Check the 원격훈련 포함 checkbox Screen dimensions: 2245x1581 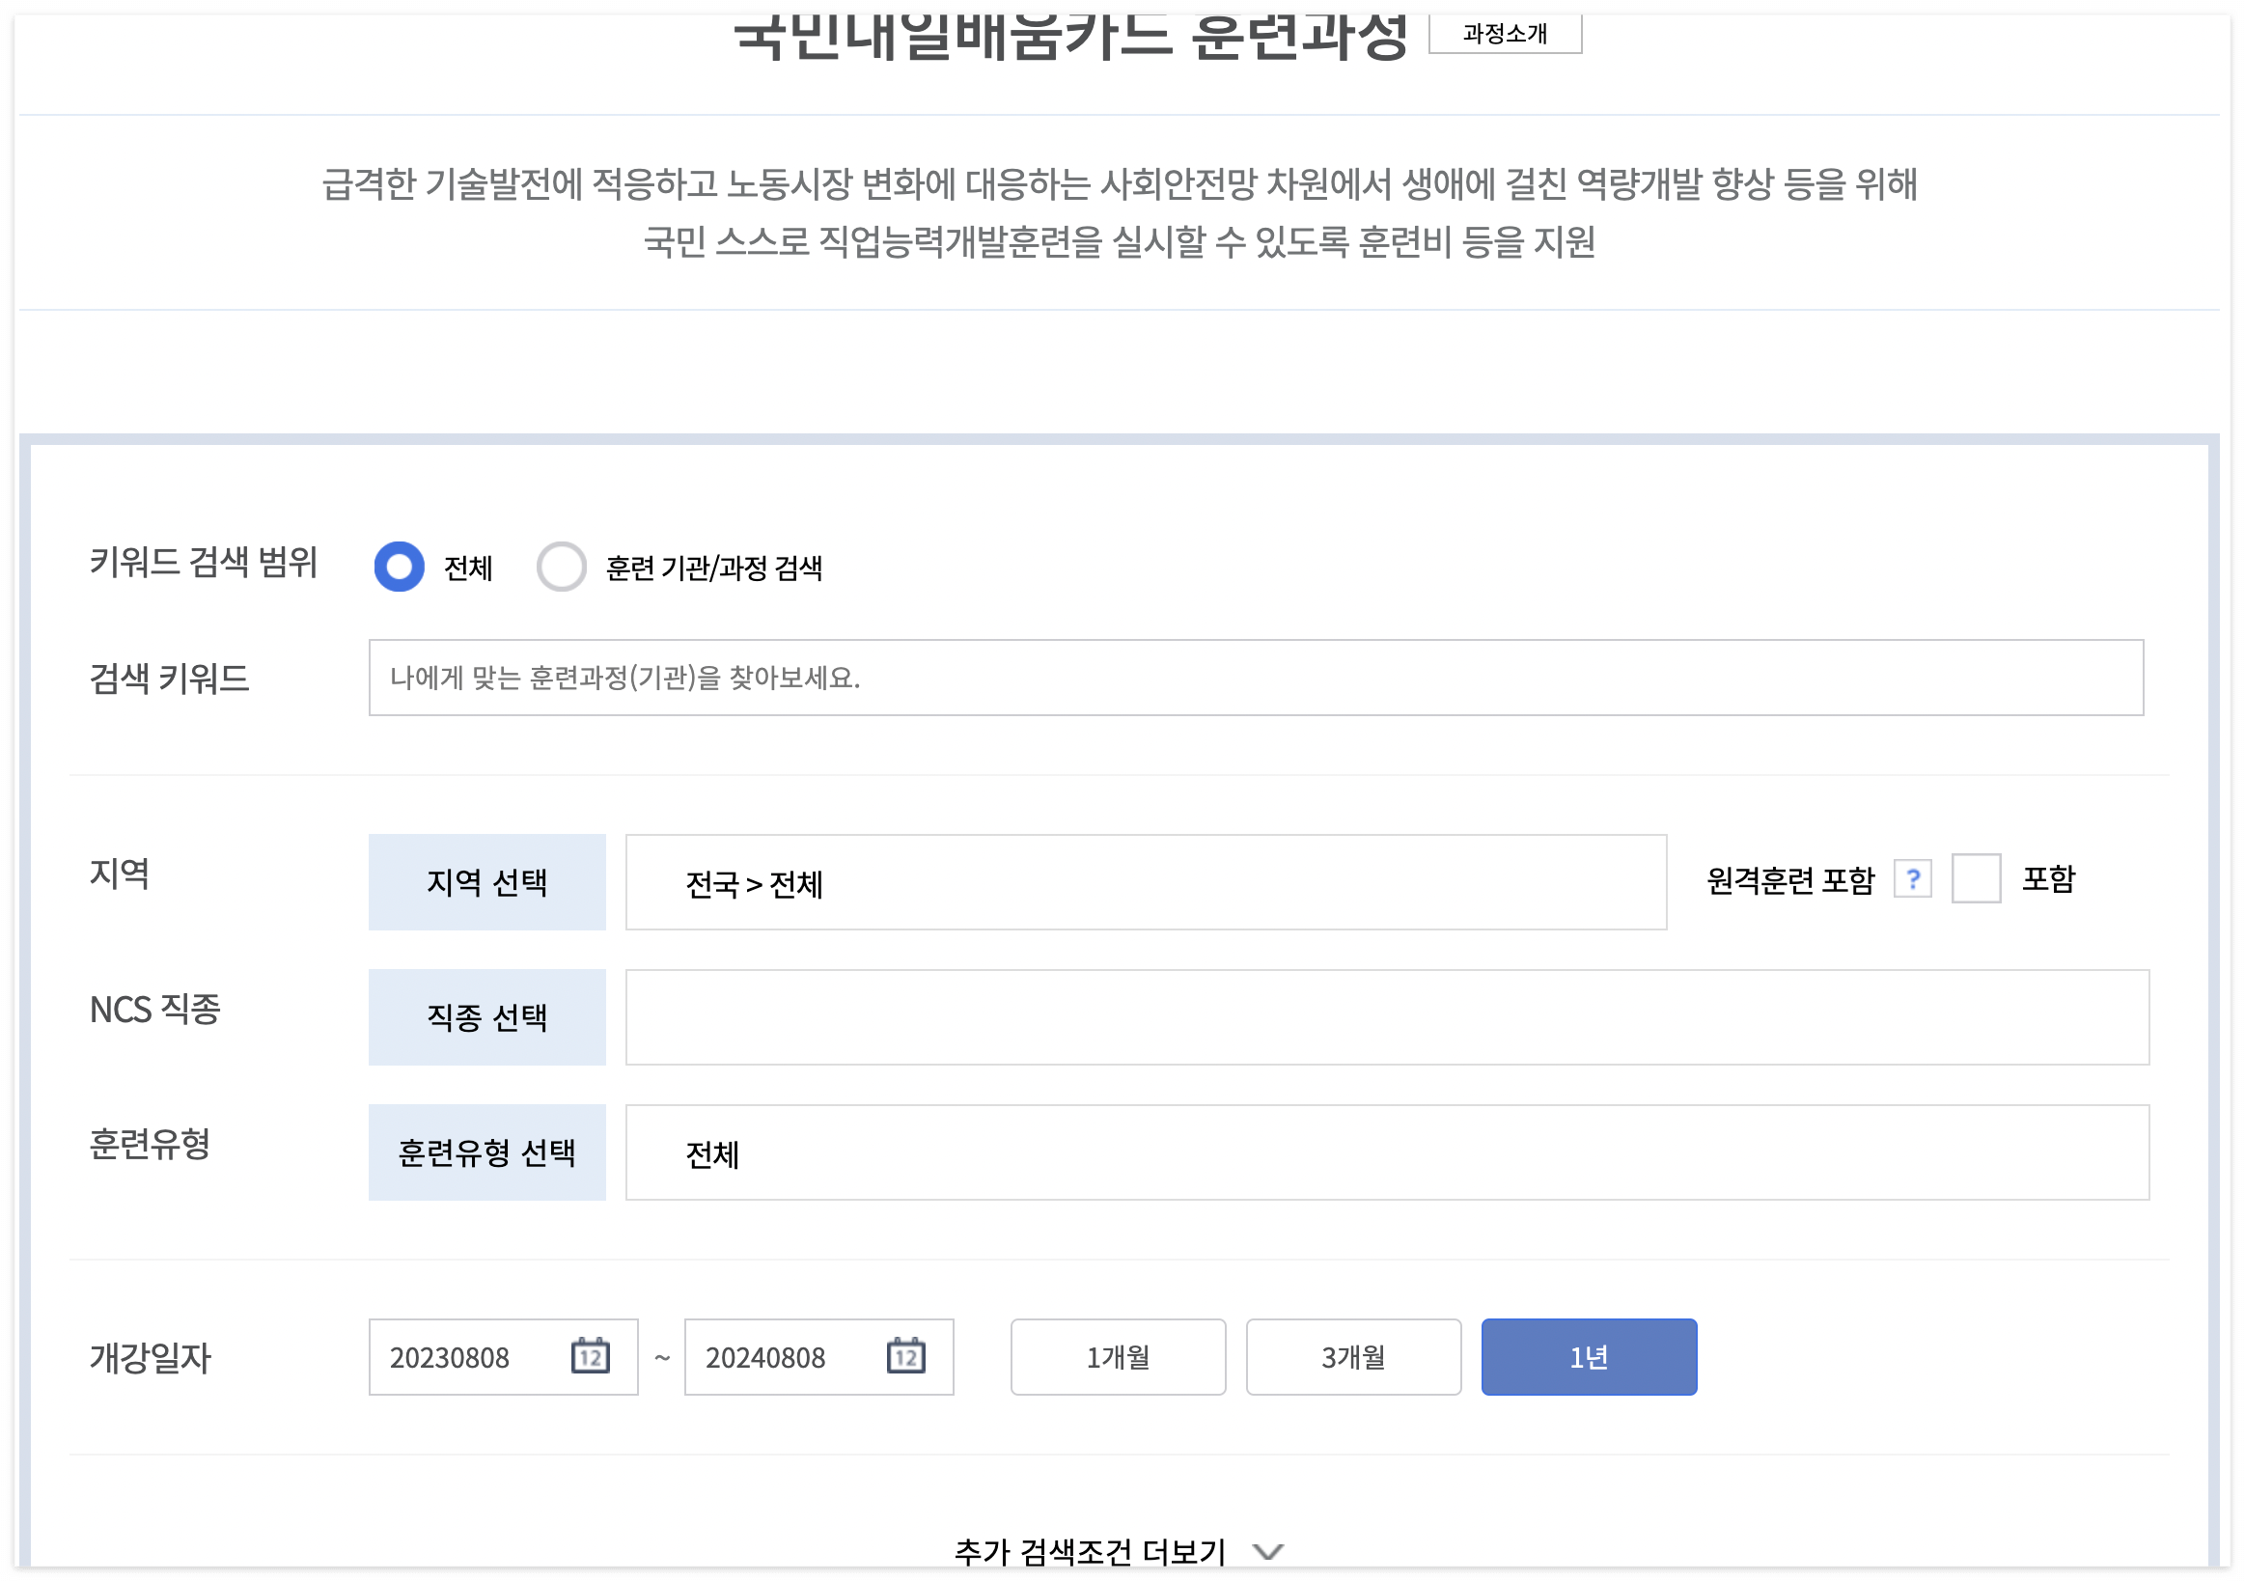pyautogui.click(x=1977, y=878)
